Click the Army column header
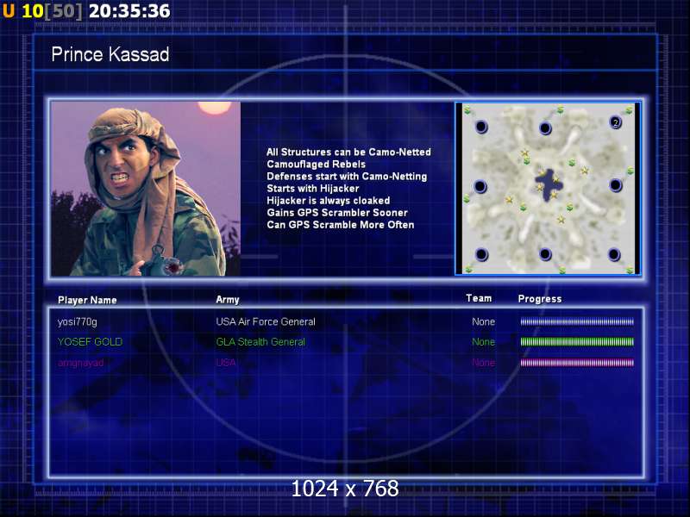The image size is (690, 517). pyautogui.click(x=228, y=300)
